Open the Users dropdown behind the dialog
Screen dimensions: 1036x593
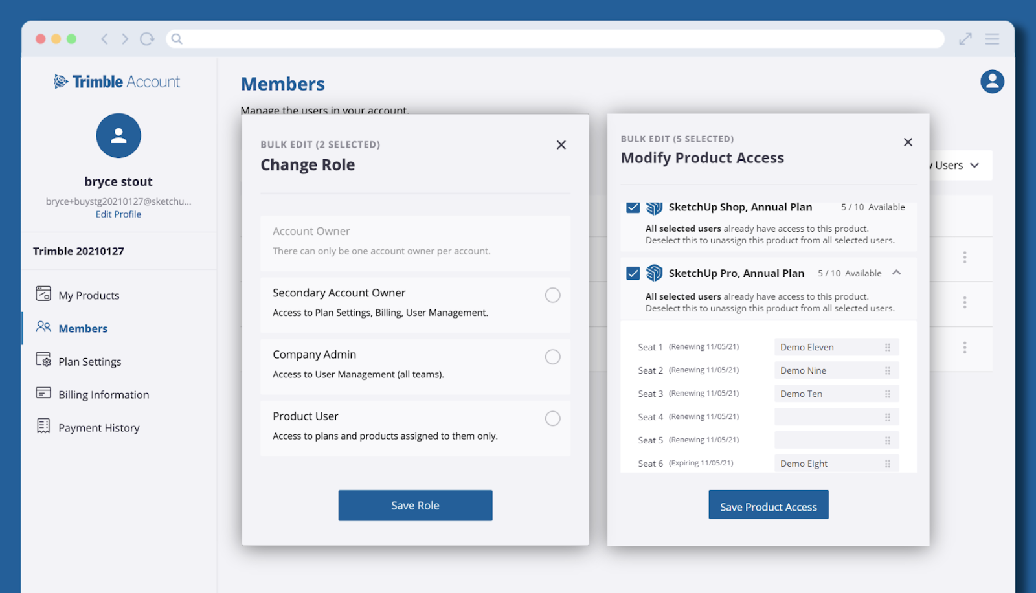960,166
